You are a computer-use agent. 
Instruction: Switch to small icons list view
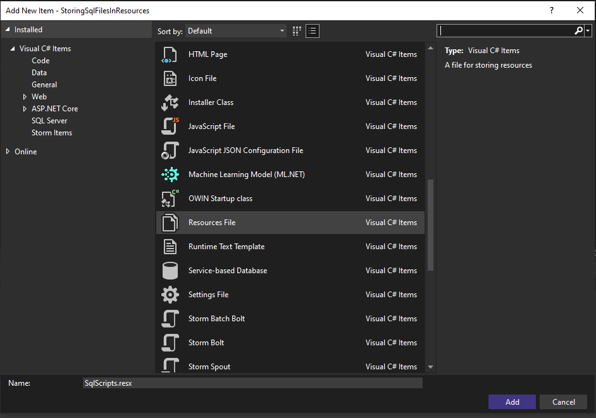click(x=313, y=31)
